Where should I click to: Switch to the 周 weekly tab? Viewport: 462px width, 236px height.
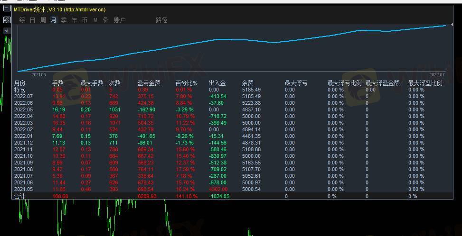point(43,20)
